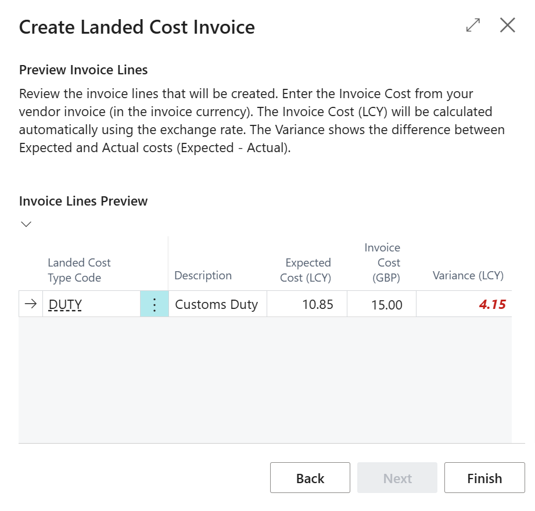Click the Expected Cost value 10.85
The width and height of the screenshot is (535, 511).
(317, 304)
